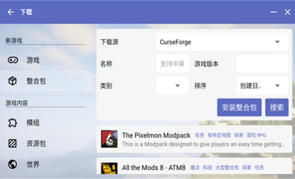
Task: Close the launcher window
Action: coord(288,12)
